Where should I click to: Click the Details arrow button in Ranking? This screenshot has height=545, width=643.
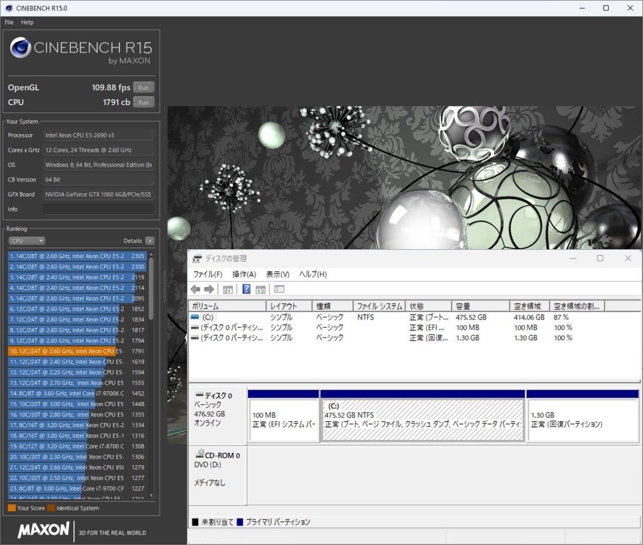[150, 241]
